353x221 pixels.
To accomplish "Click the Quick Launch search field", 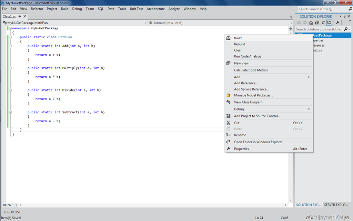I will click(x=323, y=9).
